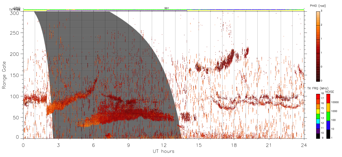Select the UT hours axis tick '3'
This screenshot has width=342, height=157.
[58, 145]
